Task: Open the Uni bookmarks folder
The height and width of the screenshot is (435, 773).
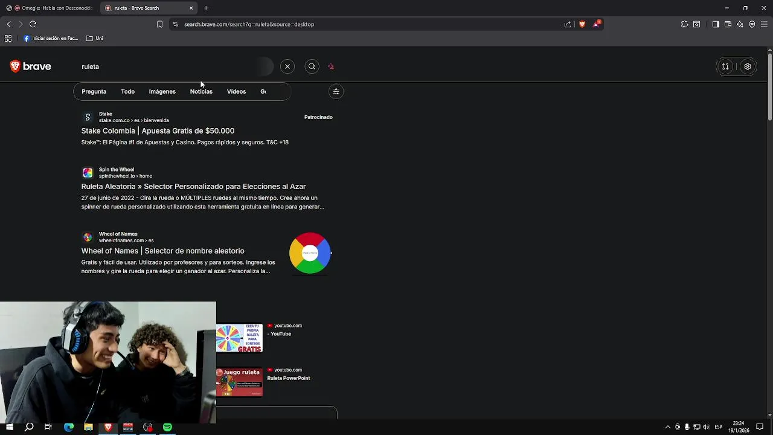Action: pyautogui.click(x=94, y=38)
